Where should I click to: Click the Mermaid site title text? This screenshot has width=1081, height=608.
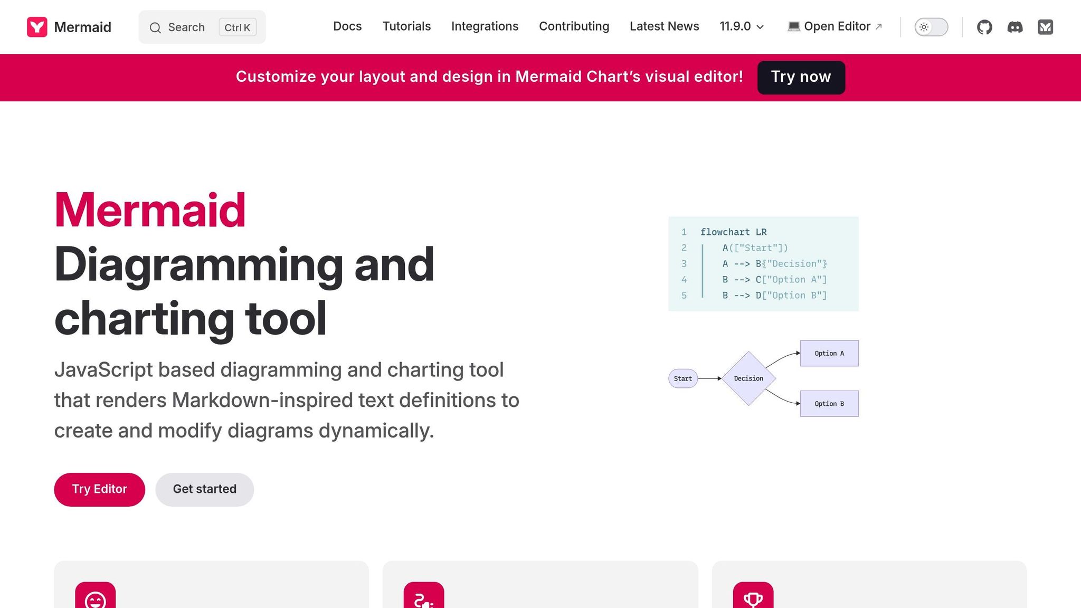coord(82,27)
